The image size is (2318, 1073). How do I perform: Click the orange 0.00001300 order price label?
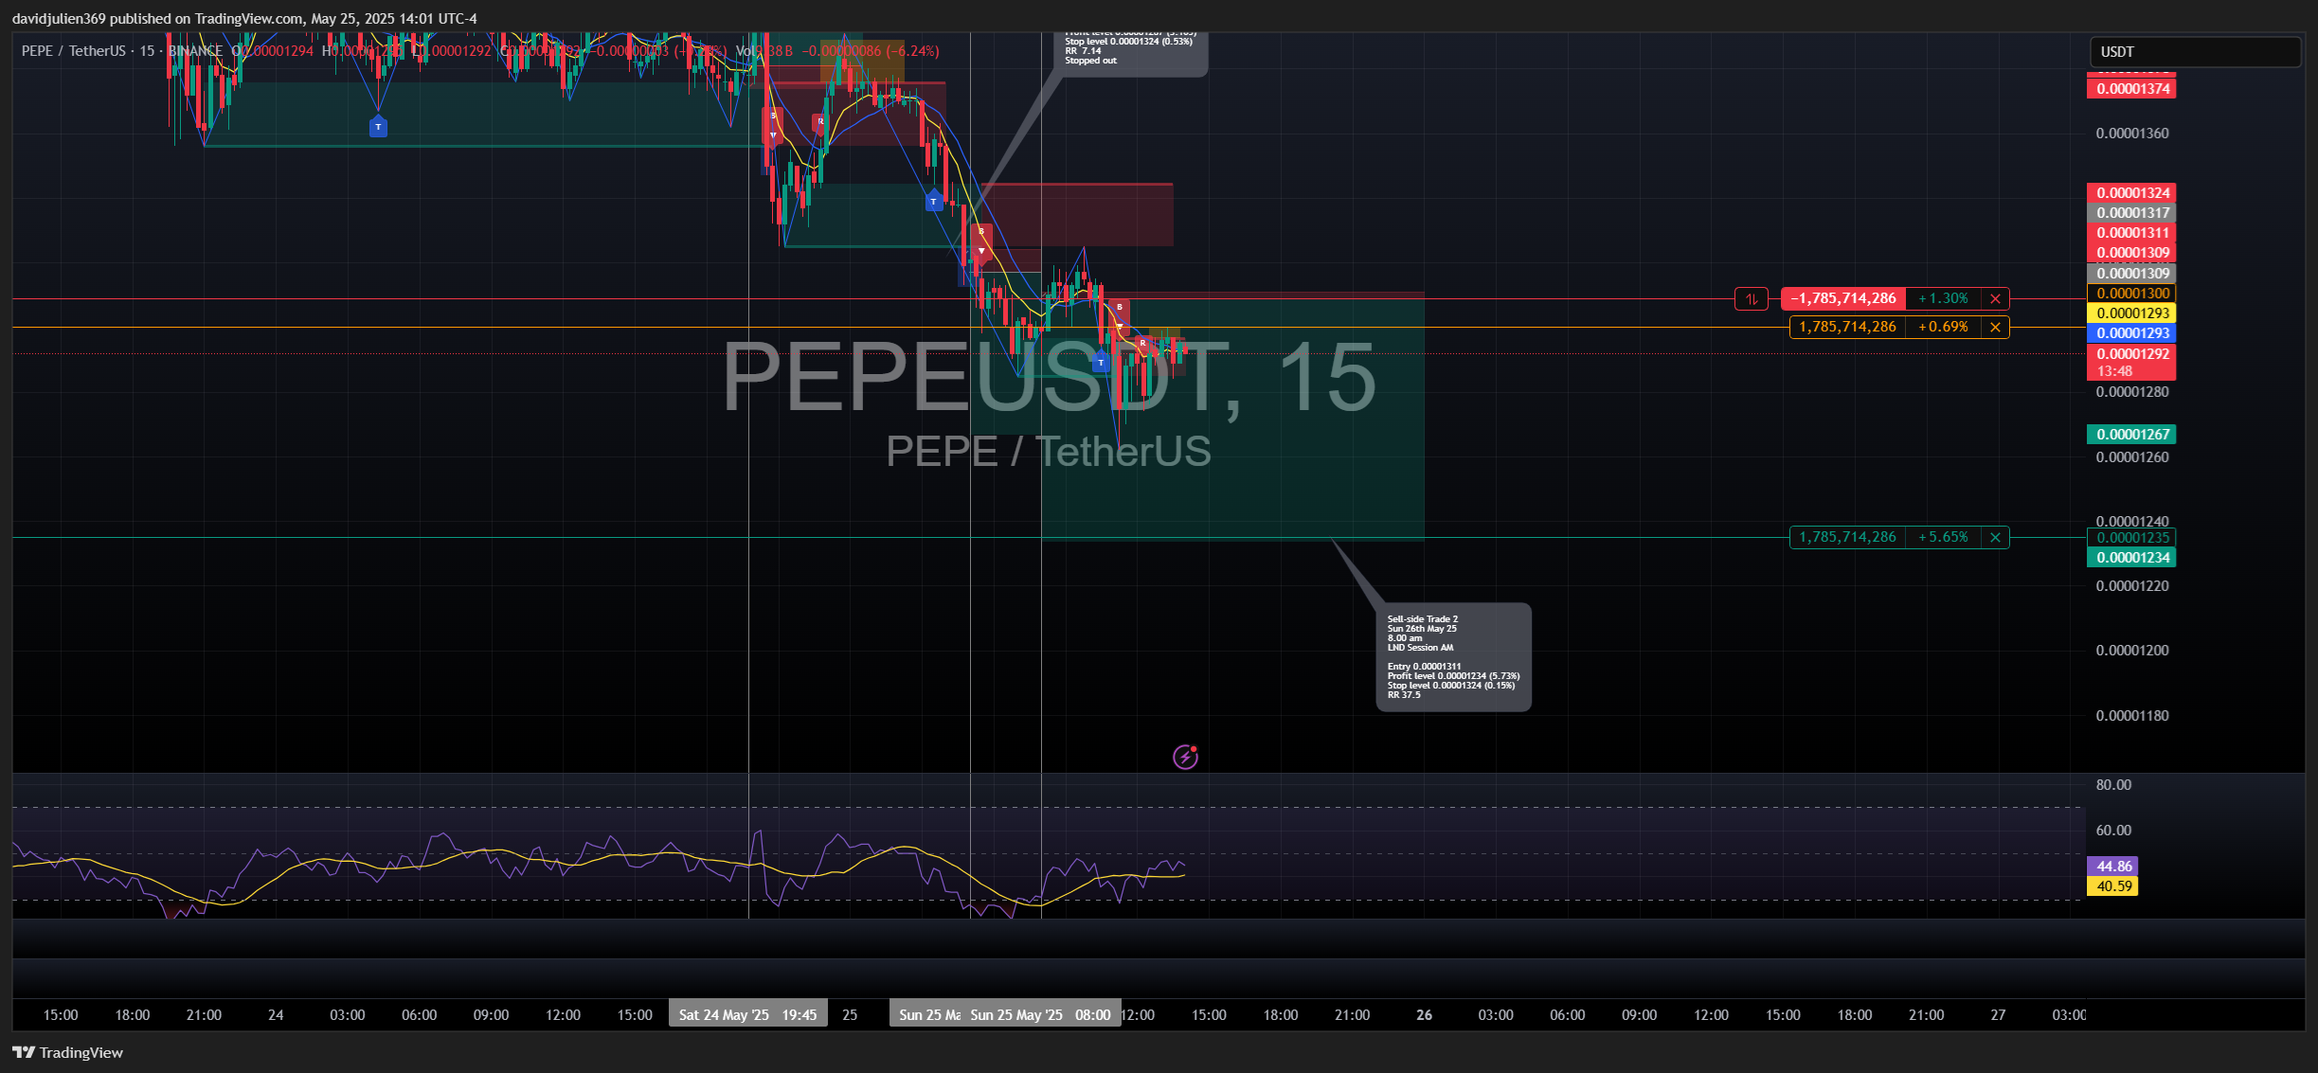pyautogui.click(x=2131, y=294)
